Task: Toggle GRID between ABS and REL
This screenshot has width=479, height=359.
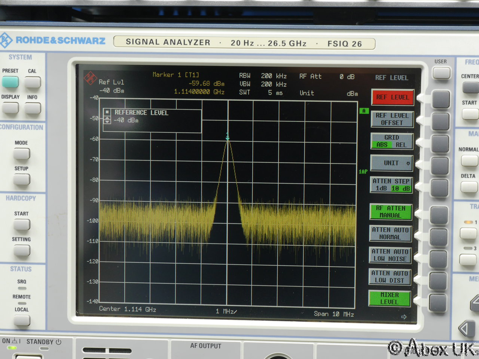Action: pyautogui.click(x=391, y=141)
